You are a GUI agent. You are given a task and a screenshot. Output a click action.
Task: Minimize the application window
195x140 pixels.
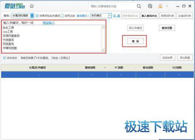click(x=178, y=6)
